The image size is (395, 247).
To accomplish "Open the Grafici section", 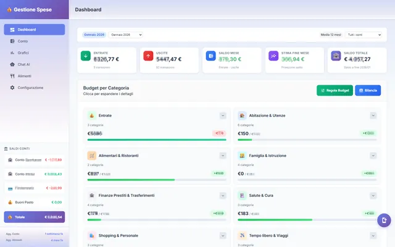I will click(35, 52).
